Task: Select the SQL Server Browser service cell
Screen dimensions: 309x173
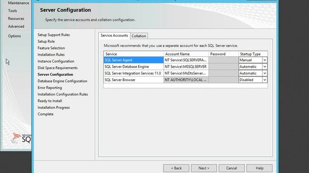Action: pos(133,80)
